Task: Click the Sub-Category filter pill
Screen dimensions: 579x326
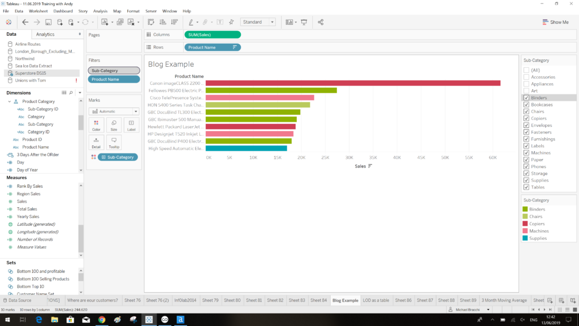Action: point(114,71)
